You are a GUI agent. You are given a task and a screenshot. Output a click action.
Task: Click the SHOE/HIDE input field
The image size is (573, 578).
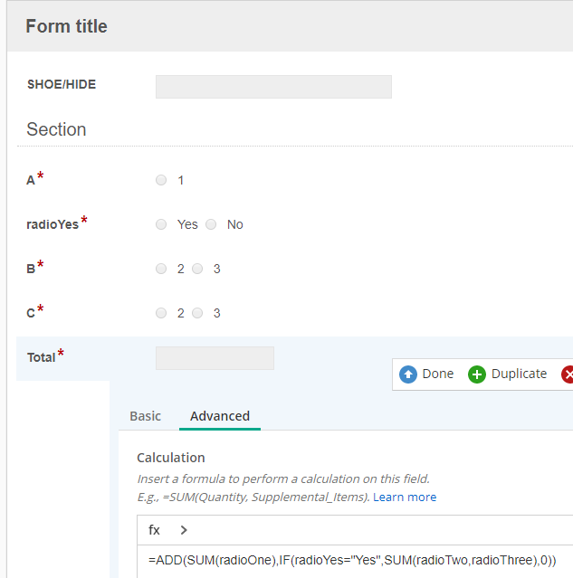click(273, 87)
